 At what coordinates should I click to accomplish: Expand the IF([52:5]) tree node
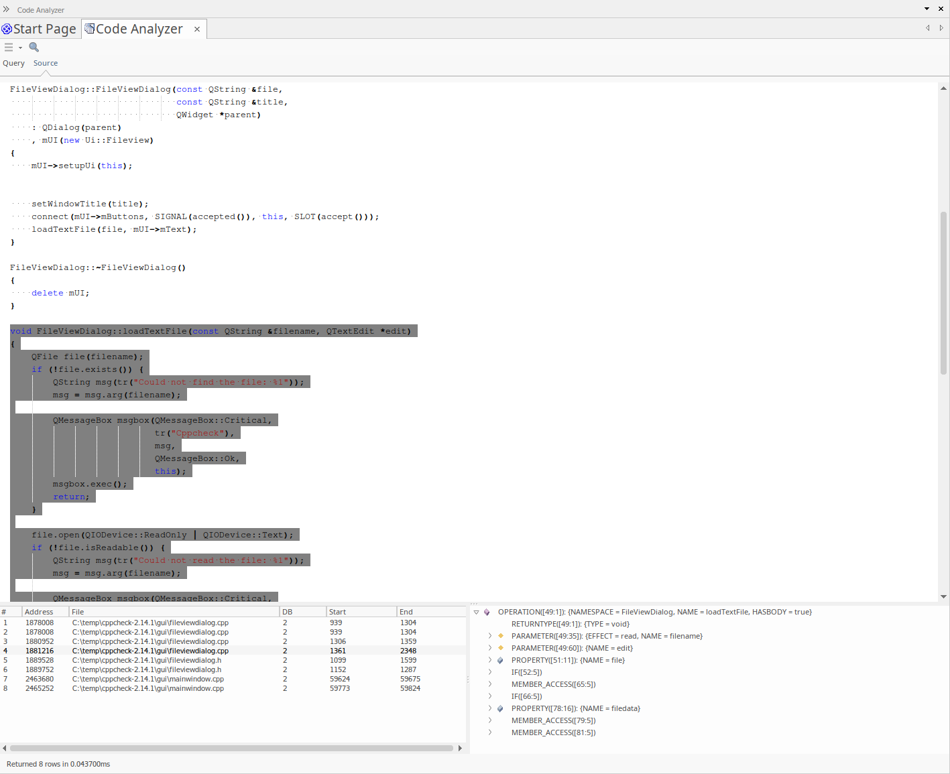(489, 672)
